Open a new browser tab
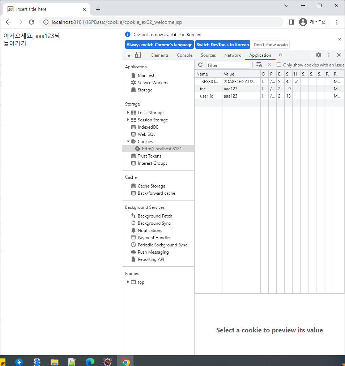This screenshot has width=345, height=366. pos(98,9)
